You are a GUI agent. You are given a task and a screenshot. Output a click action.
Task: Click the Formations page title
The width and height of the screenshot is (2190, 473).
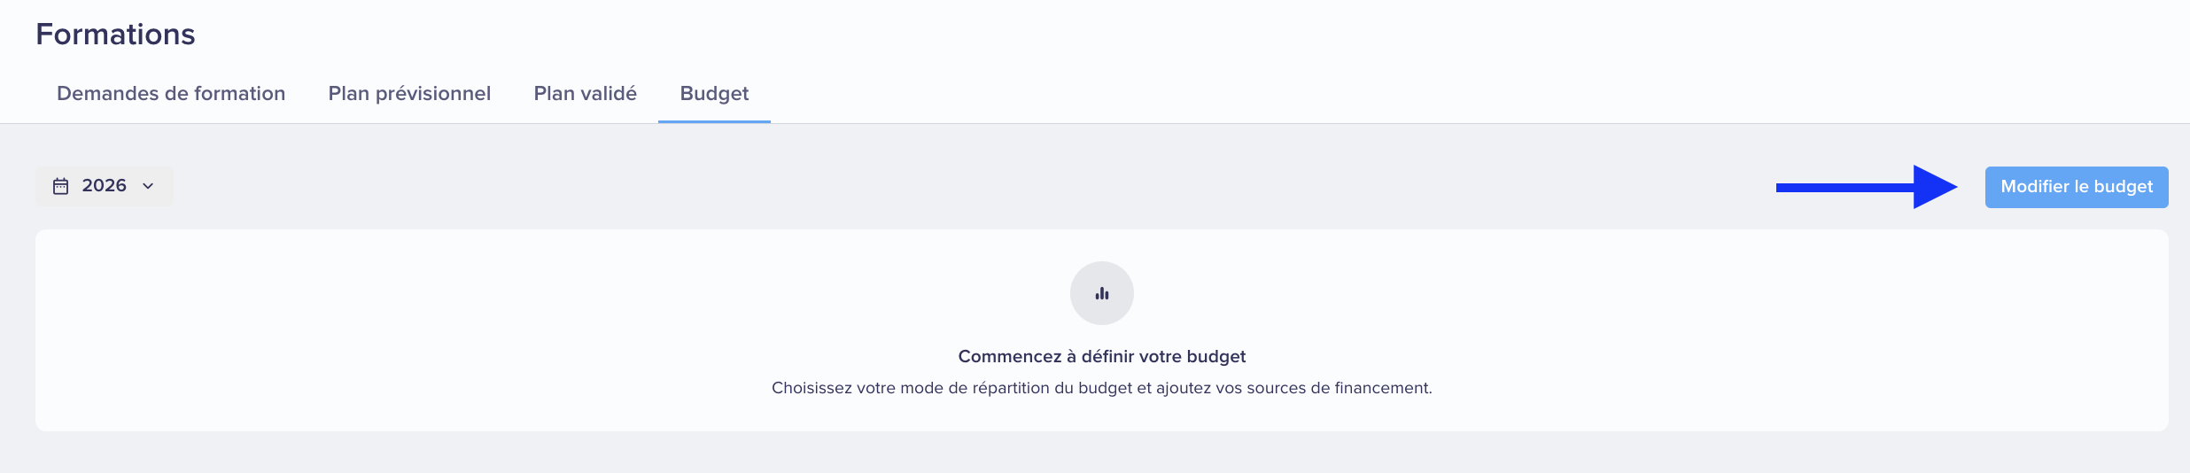pos(115,34)
